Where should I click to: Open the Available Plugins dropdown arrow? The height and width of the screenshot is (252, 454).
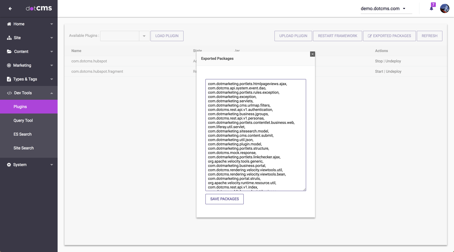[x=144, y=36]
